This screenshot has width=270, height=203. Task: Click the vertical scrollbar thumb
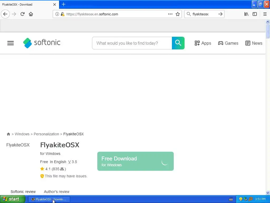(x=268, y=31)
